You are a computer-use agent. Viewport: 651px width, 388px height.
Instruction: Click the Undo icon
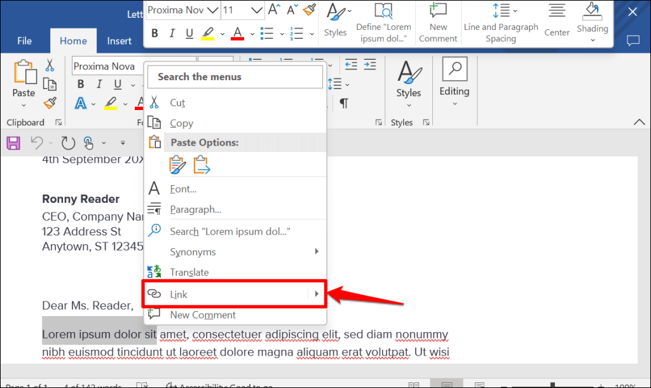click(x=37, y=142)
